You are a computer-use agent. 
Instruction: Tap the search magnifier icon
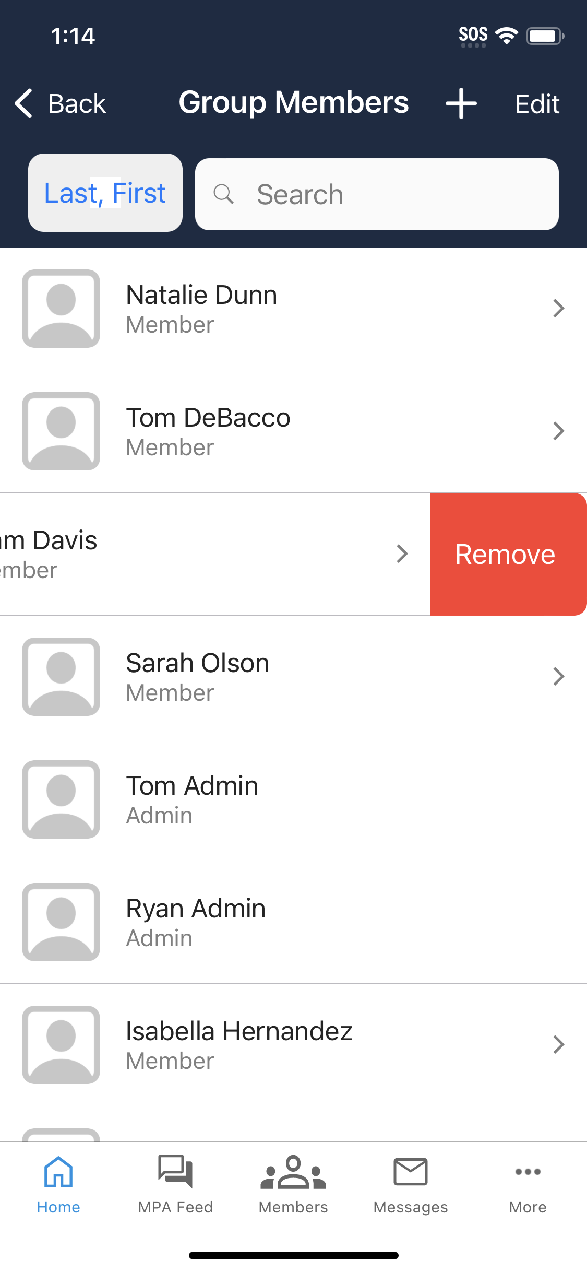[223, 194]
